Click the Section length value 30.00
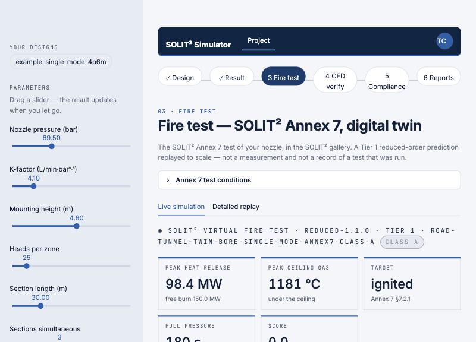This screenshot has width=476, height=342. pyautogui.click(x=40, y=298)
